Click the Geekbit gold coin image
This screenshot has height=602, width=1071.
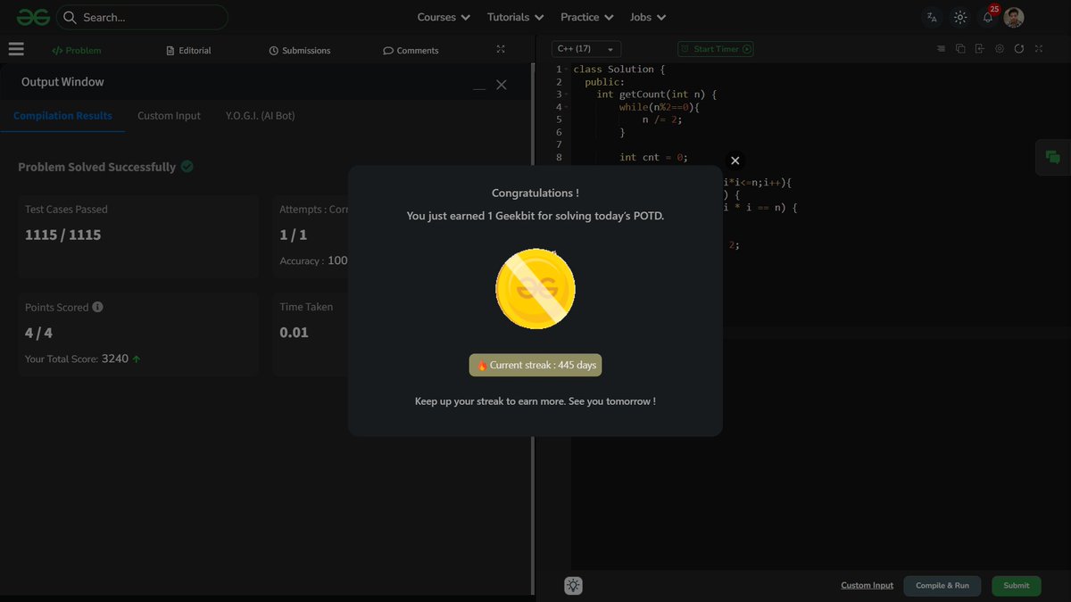535,289
